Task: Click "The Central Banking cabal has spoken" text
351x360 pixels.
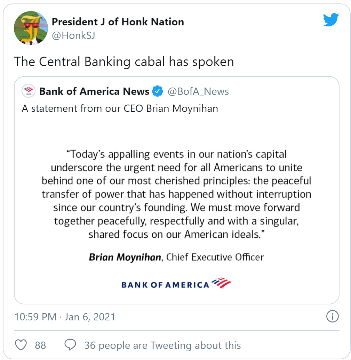Action: pos(124,62)
